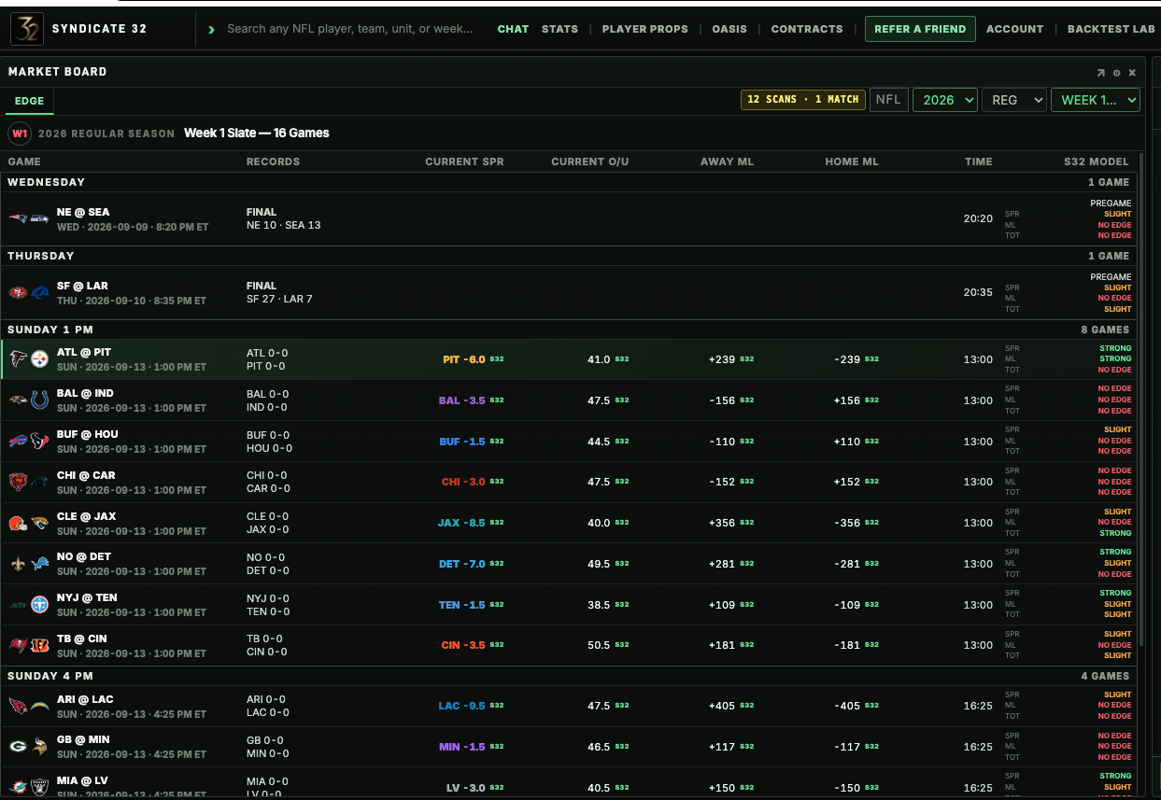Click the Steelers logo in ATL @ PIT row
Screen dimensions: 1161x800
(39, 359)
